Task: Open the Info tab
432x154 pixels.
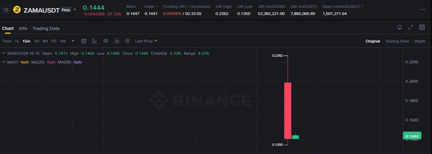Action: tap(23, 29)
